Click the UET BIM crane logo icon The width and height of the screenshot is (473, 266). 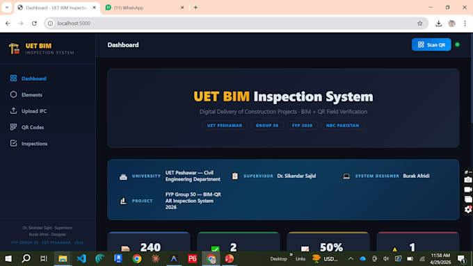coord(14,48)
